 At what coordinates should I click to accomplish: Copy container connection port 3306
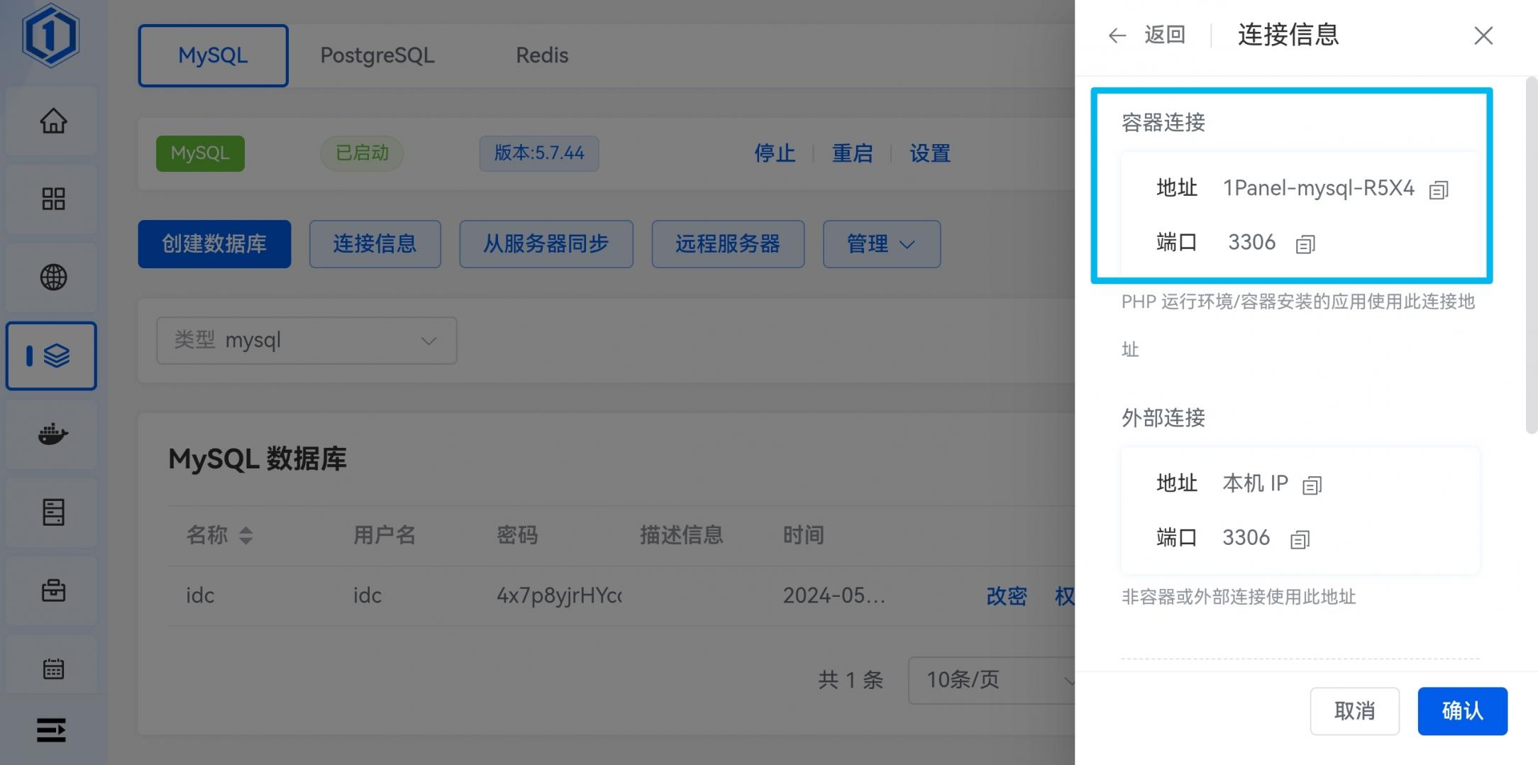pyautogui.click(x=1305, y=244)
